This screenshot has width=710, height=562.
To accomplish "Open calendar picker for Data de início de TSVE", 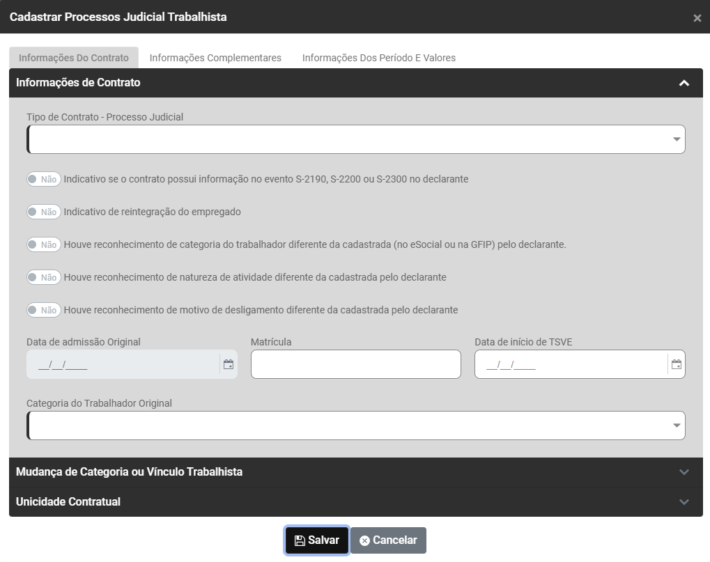I will pyautogui.click(x=676, y=364).
